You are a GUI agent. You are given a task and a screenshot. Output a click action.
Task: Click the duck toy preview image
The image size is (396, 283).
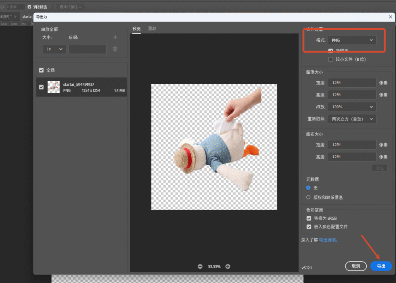click(214, 147)
